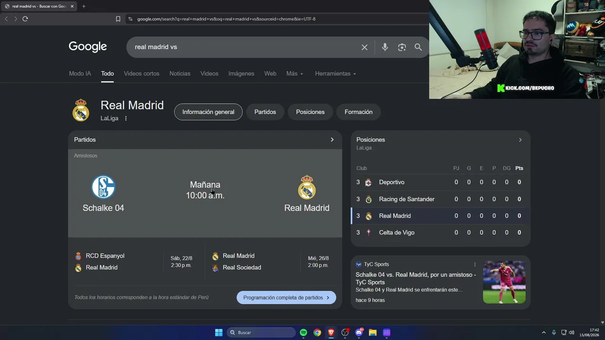Open File Explorer from the taskbar
This screenshot has height=340, width=605.
pos(372,332)
